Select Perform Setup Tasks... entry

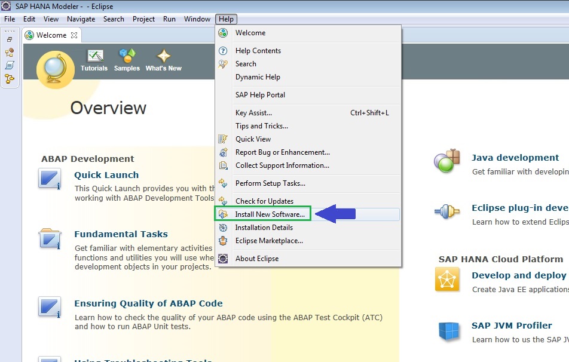[x=308, y=183]
